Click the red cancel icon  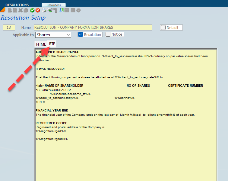[x=37, y=10]
